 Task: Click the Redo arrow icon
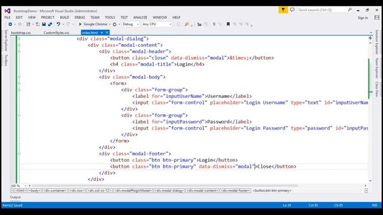click(68, 24)
